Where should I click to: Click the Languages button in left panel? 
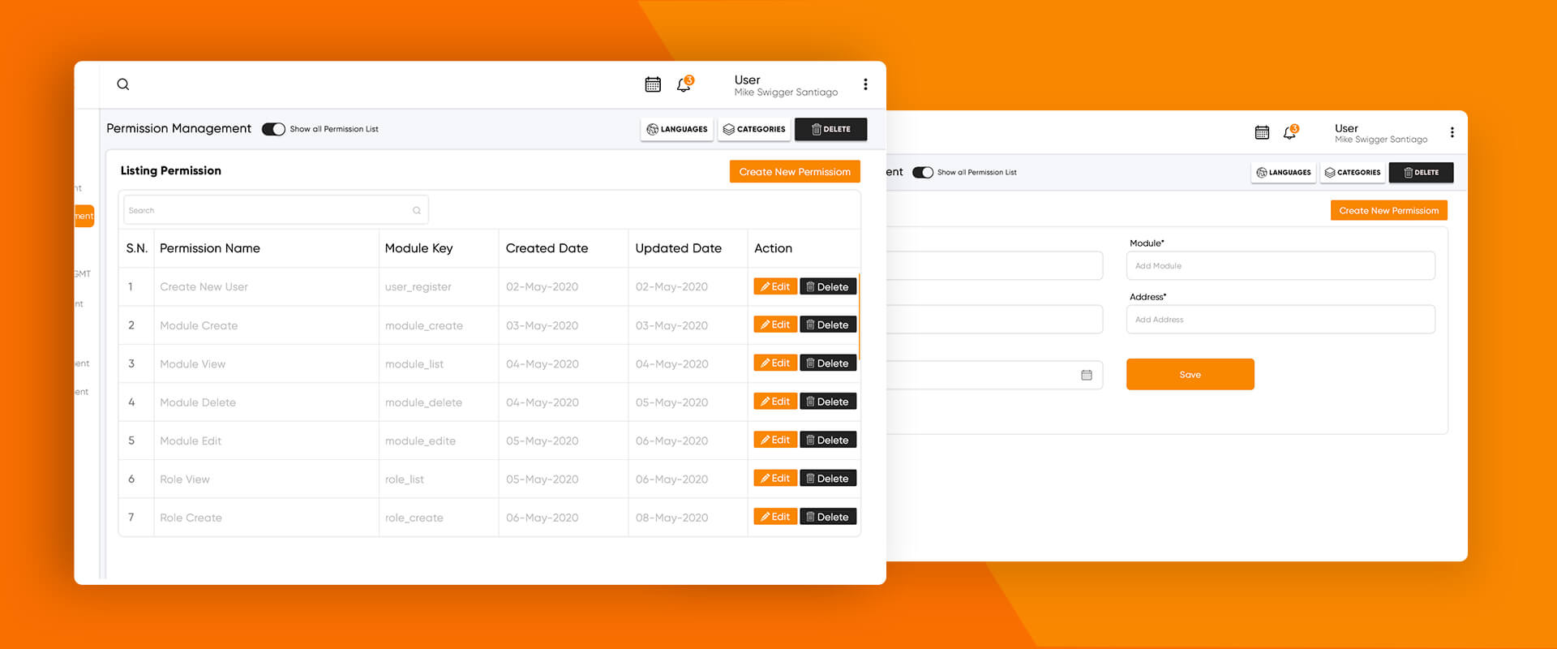[x=677, y=129]
